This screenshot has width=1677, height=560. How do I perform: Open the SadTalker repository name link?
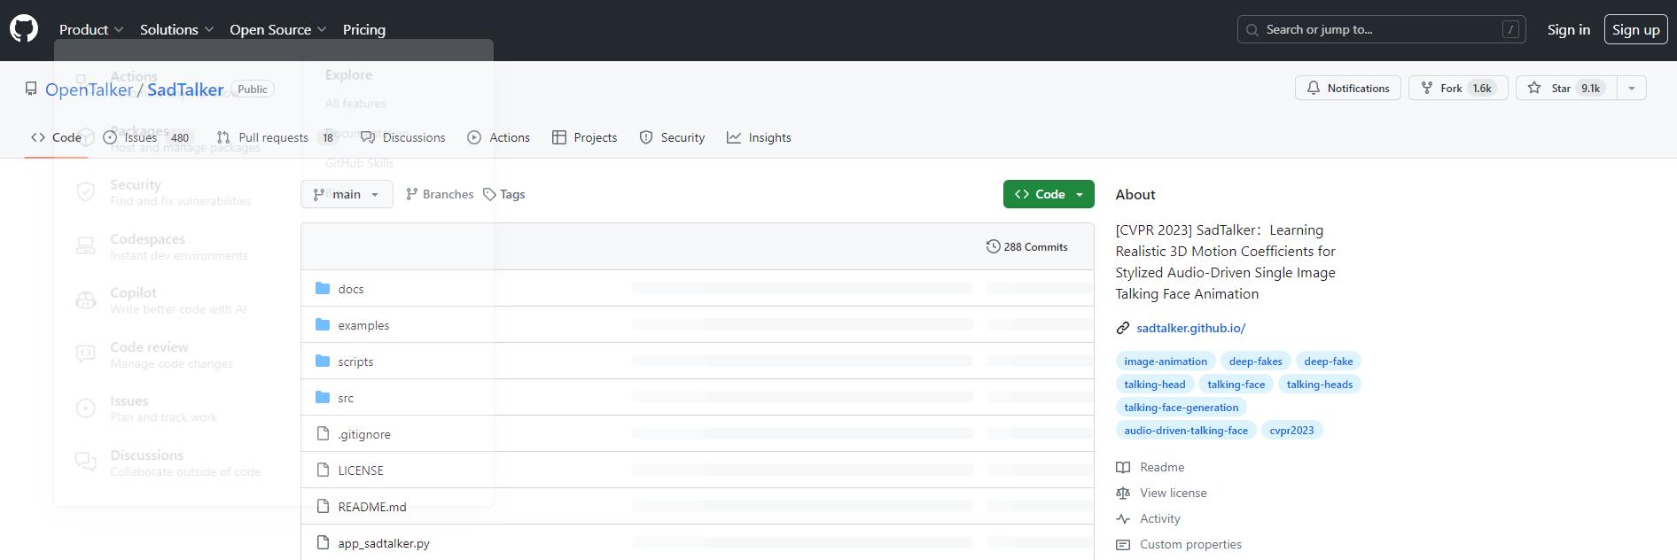point(185,89)
